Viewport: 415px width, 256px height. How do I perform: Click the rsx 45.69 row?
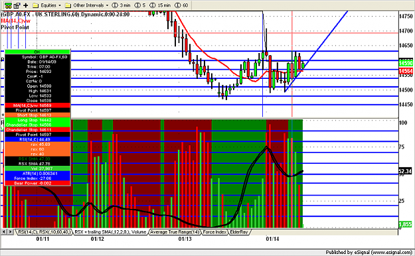(37, 145)
